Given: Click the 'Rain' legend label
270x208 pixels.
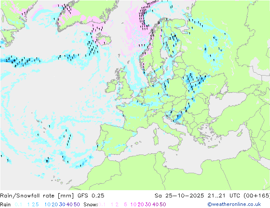Looking at the screenshot, I should [6, 205].
